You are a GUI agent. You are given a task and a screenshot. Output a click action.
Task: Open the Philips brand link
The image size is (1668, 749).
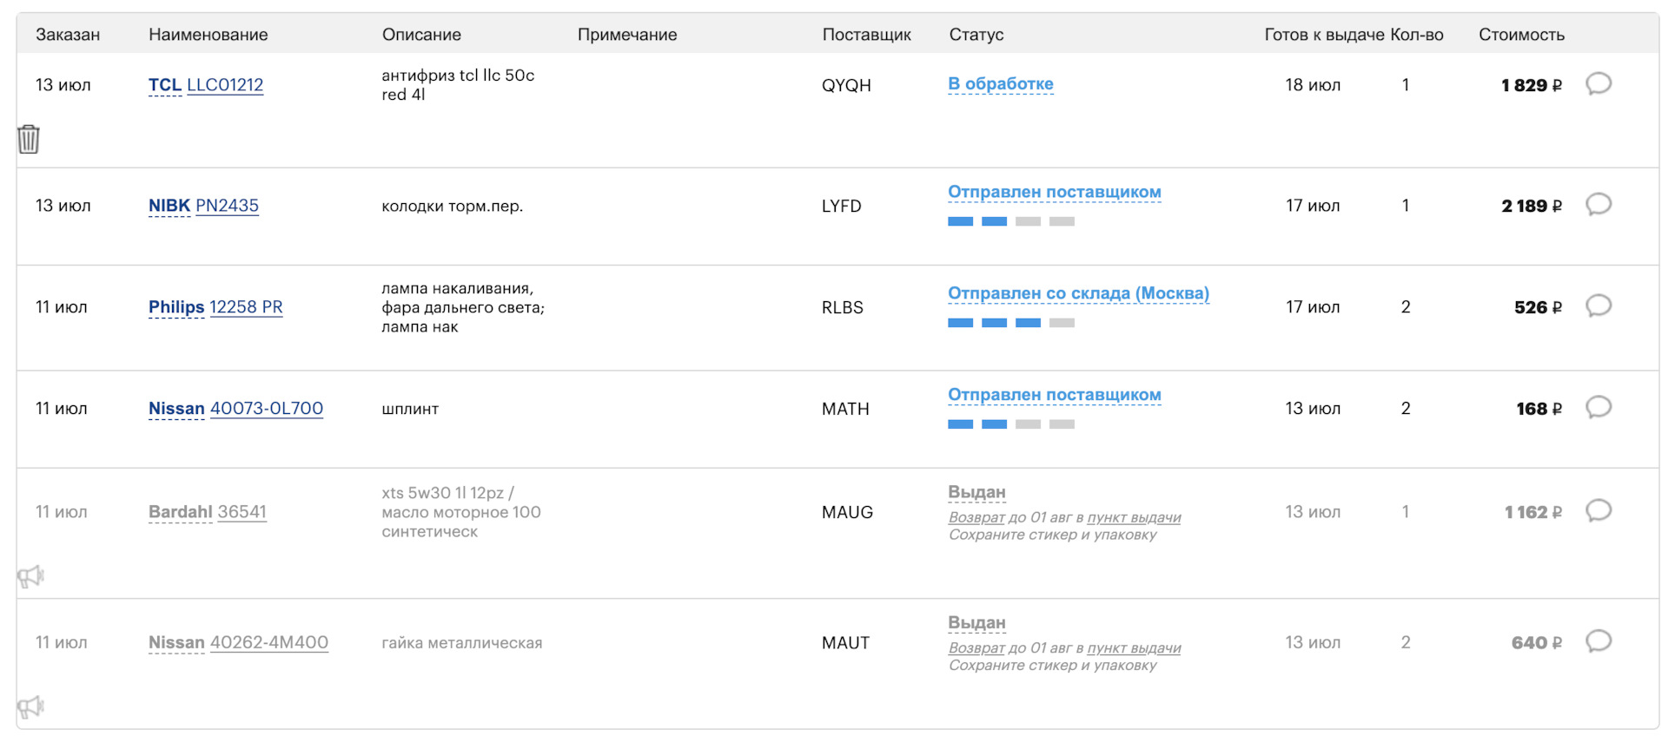pos(176,307)
